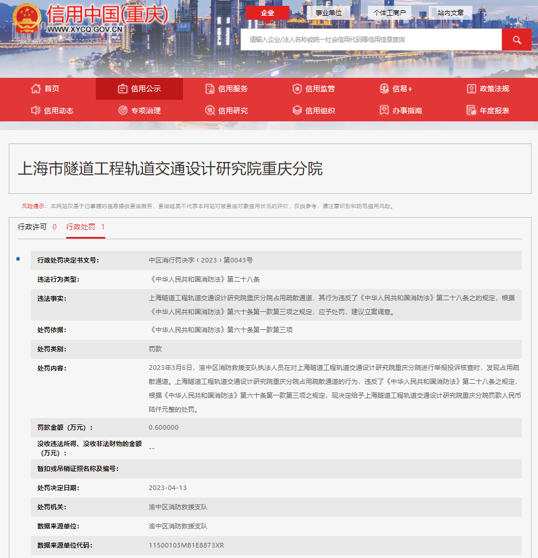The height and width of the screenshot is (558, 538).
Task: Click the 处罚机关 value 渝中区消防救援支队
Action: point(178,507)
